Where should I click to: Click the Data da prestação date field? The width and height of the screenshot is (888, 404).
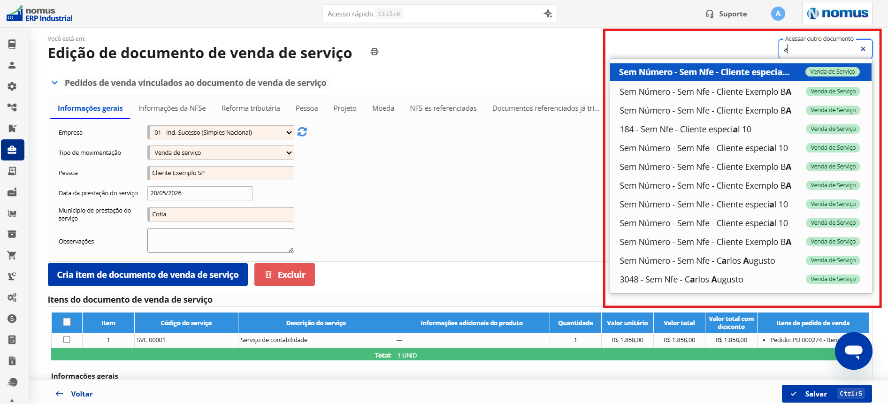point(200,193)
